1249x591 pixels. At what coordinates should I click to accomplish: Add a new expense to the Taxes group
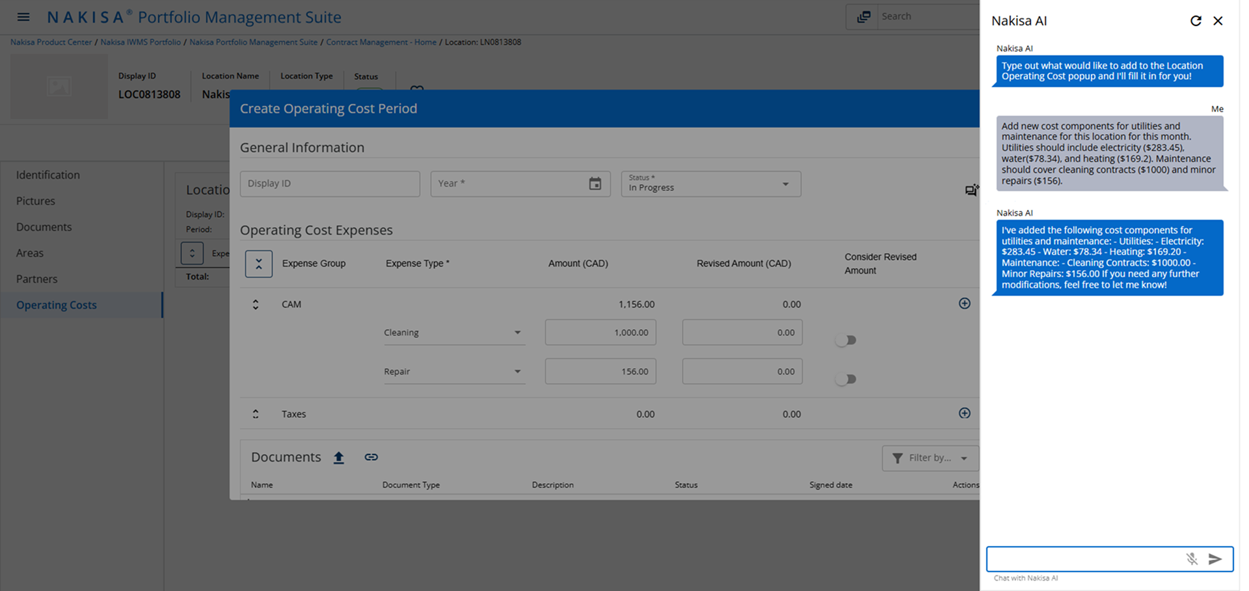[x=964, y=413]
